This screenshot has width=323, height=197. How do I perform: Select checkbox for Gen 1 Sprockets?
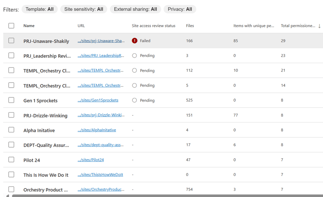[x=11, y=100]
